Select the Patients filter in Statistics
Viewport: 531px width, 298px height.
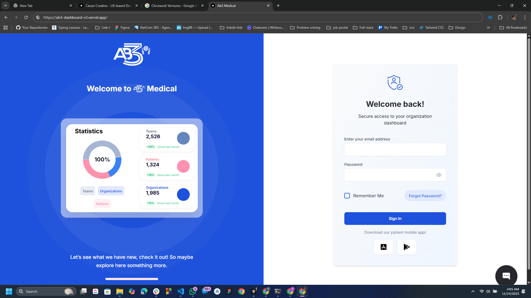(102, 203)
